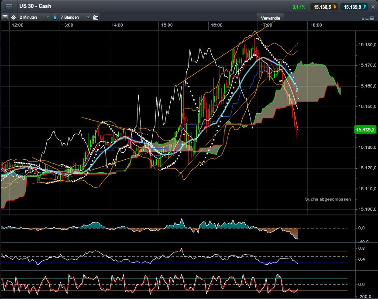Click the 16:00 marker on the time axis
Viewport: 378px width, 299px height.
pos(216,25)
